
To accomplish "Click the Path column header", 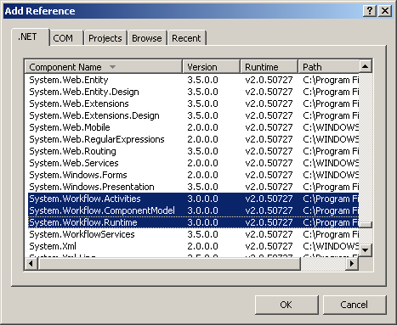I will coord(329,67).
